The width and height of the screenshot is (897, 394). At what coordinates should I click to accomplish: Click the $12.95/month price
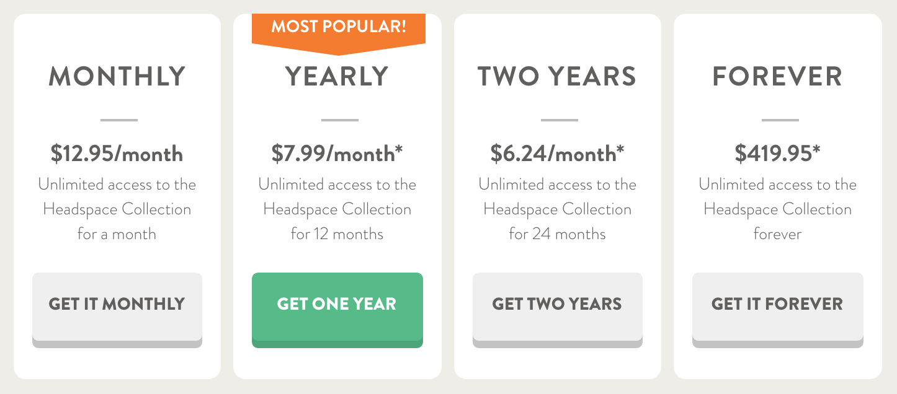click(x=117, y=154)
